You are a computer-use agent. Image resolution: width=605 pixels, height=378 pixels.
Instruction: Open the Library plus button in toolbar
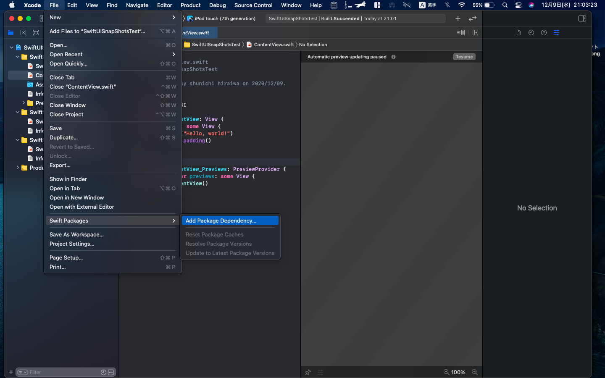pos(458,18)
